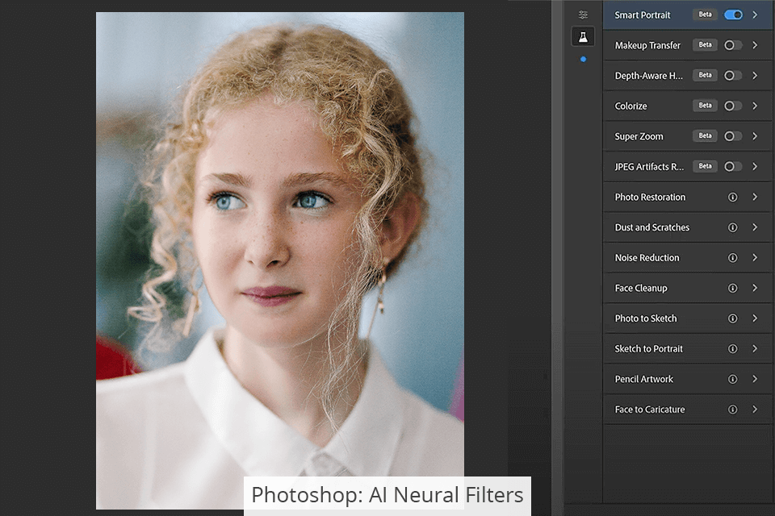Expand the Pencil Artwork chevron
The width and height of the screenshot is (775, 516).
pyautogui.click(x=755, y=379)
